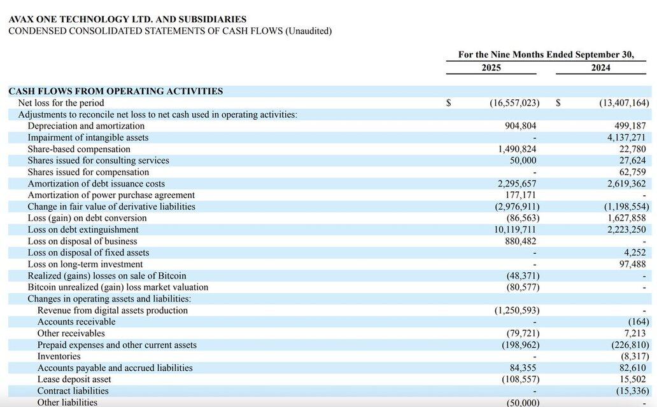The width and height of the screenshot is (657, 407).
Task: Click the 'Changes in operating assets and liabilities' subheading
Action: point(109,299)
